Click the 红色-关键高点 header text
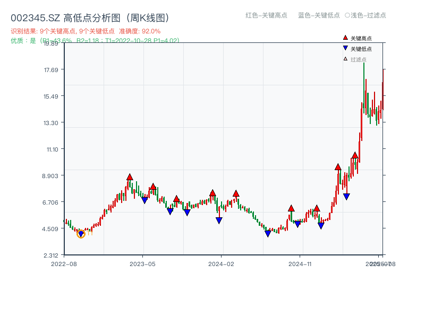The width and height of the screenshot is (425, 318). tap(266, 15)
